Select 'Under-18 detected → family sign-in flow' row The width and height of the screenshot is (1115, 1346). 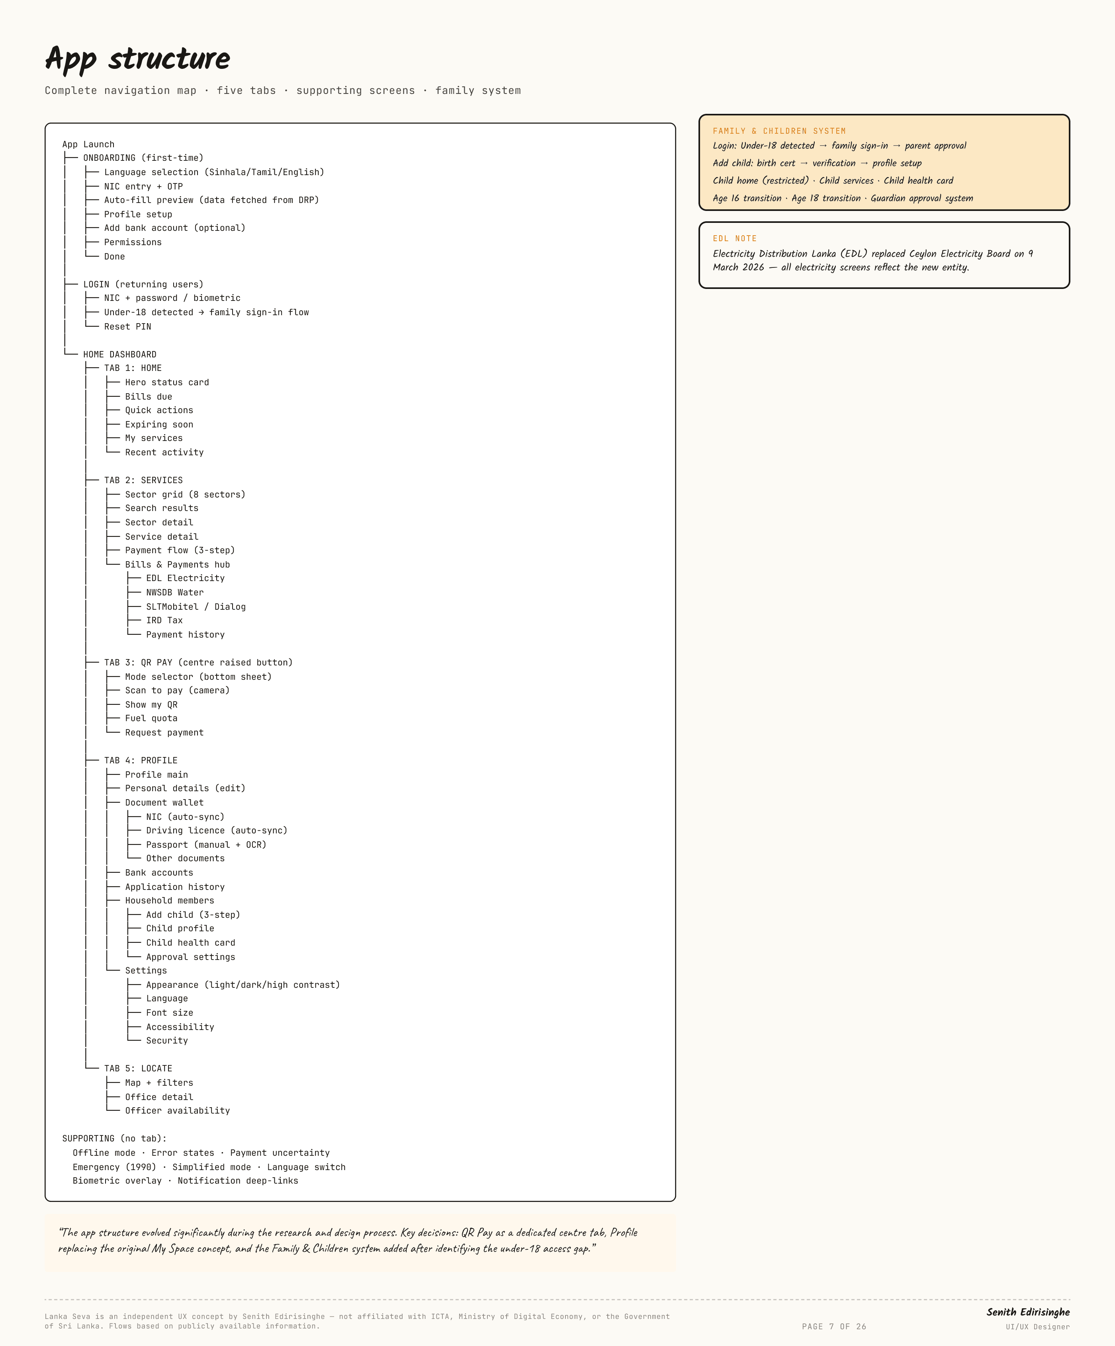(x=206, y=312)
